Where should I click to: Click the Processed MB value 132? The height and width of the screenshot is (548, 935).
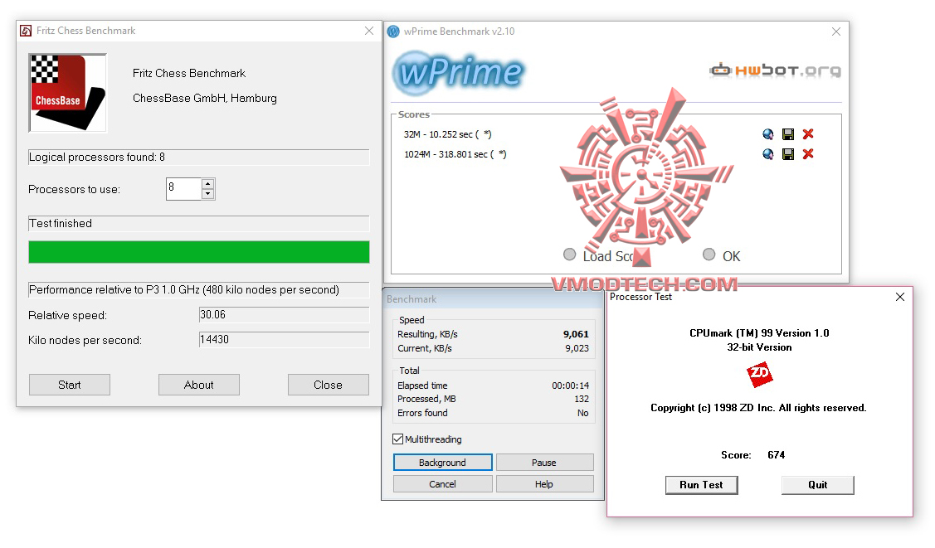point(582,399)
